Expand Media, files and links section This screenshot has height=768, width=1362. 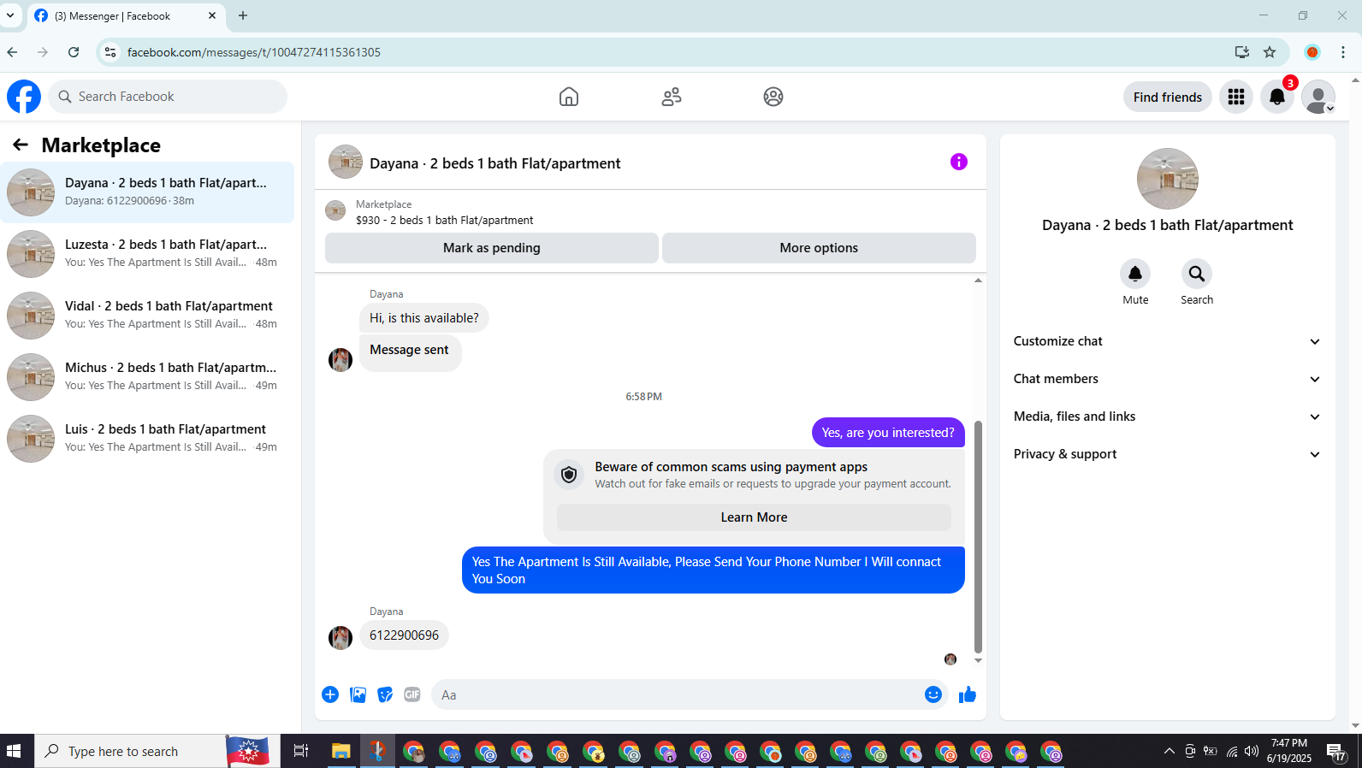click(x=1168, y=416)
